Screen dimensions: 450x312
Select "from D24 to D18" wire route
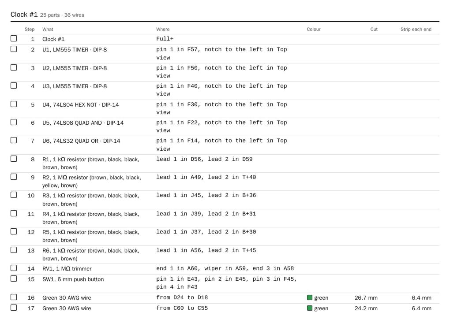click(x=182, y=297)
